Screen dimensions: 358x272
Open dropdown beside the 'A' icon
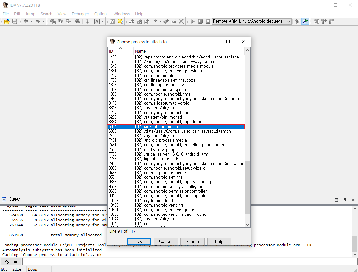103,21
